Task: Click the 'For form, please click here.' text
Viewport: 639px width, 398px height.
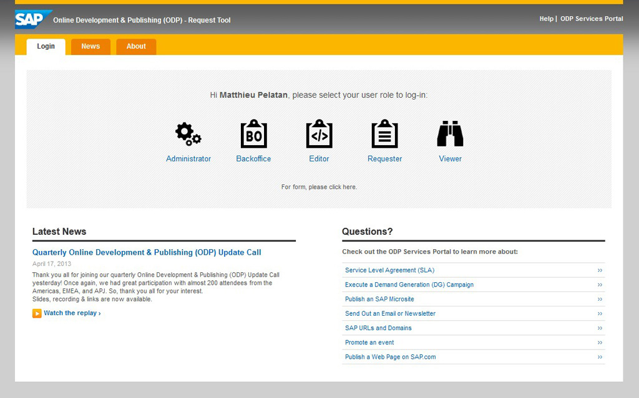Action: click(319, 187)
